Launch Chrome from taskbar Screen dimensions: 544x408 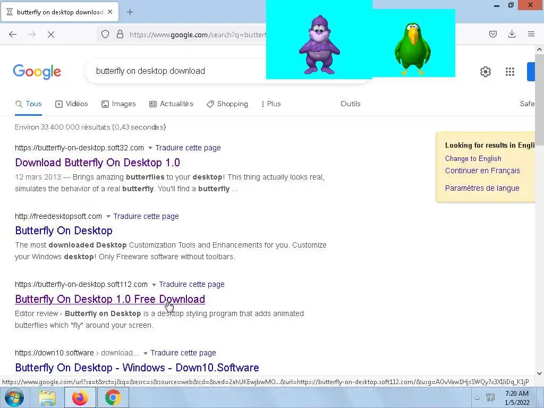[x=113, y=397]
